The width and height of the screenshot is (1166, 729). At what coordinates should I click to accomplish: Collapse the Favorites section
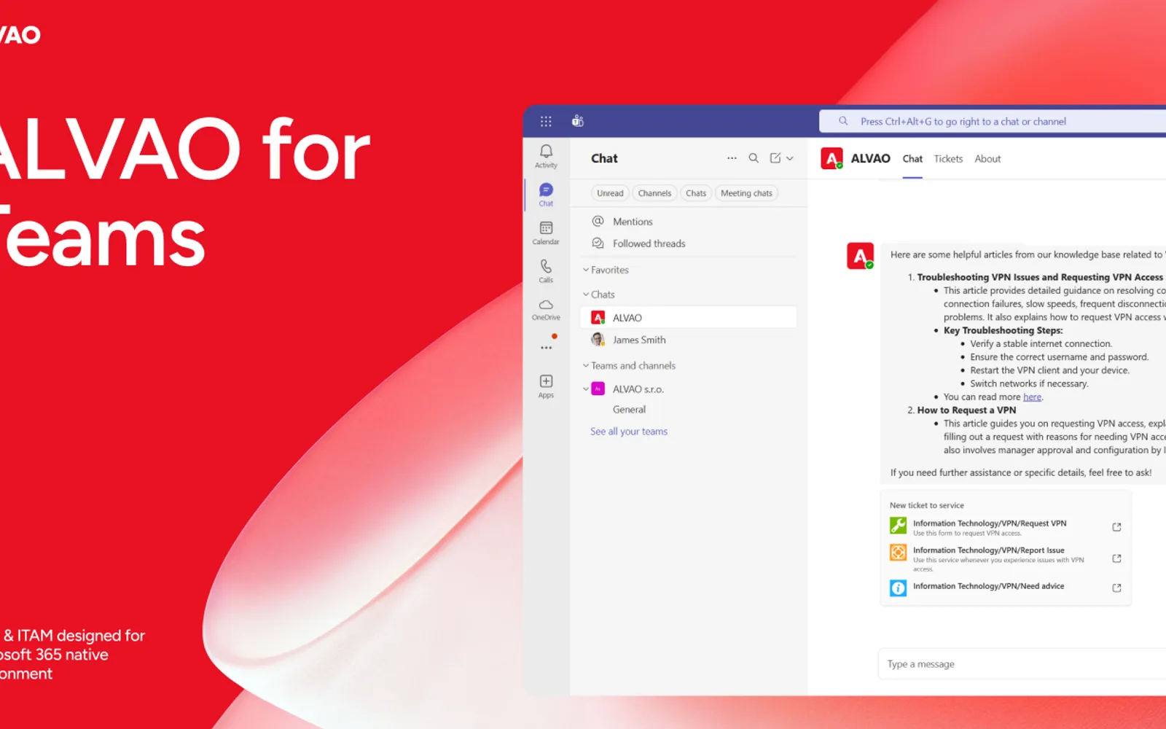click(x=586, y=270)
